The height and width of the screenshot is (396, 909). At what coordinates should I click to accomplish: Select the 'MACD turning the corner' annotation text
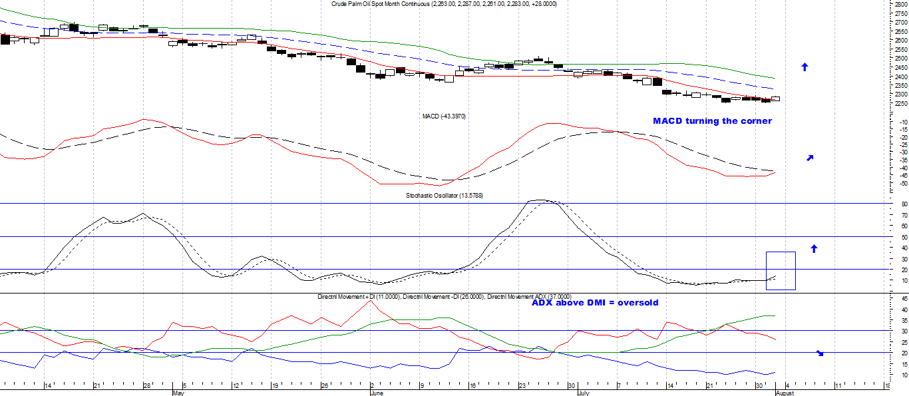click(x=712, y=121)
